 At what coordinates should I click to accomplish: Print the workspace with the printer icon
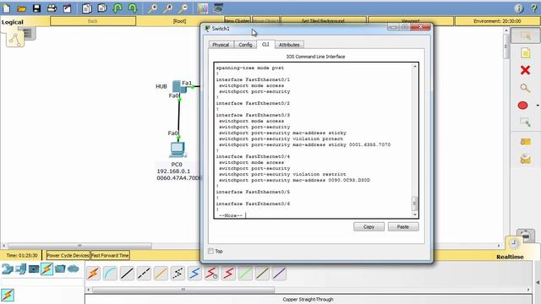pyautogui.click(x=52, y=8)
